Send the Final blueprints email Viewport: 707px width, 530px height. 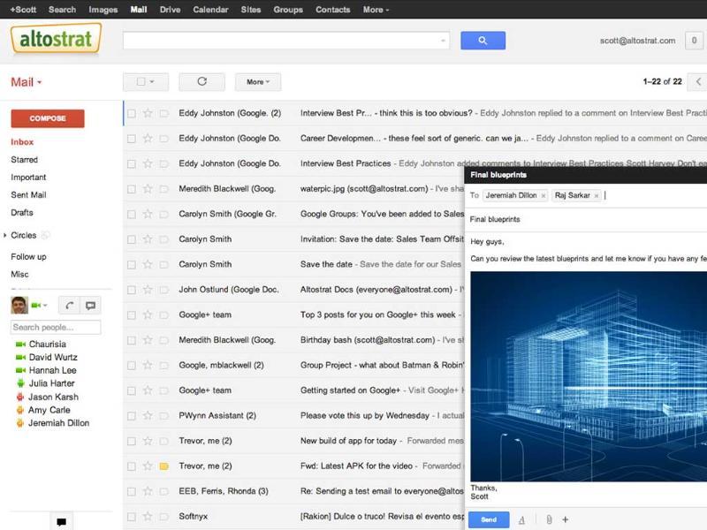point(489,519)
